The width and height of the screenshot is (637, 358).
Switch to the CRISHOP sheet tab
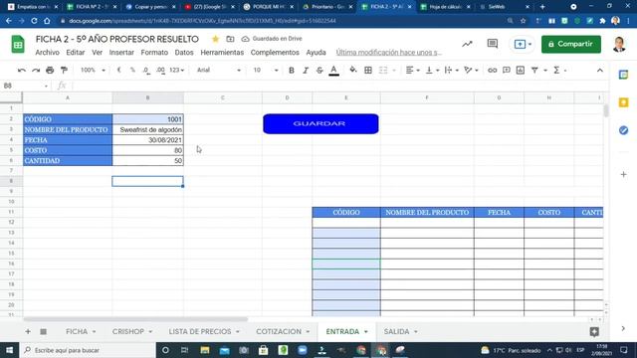pos(128,331)
